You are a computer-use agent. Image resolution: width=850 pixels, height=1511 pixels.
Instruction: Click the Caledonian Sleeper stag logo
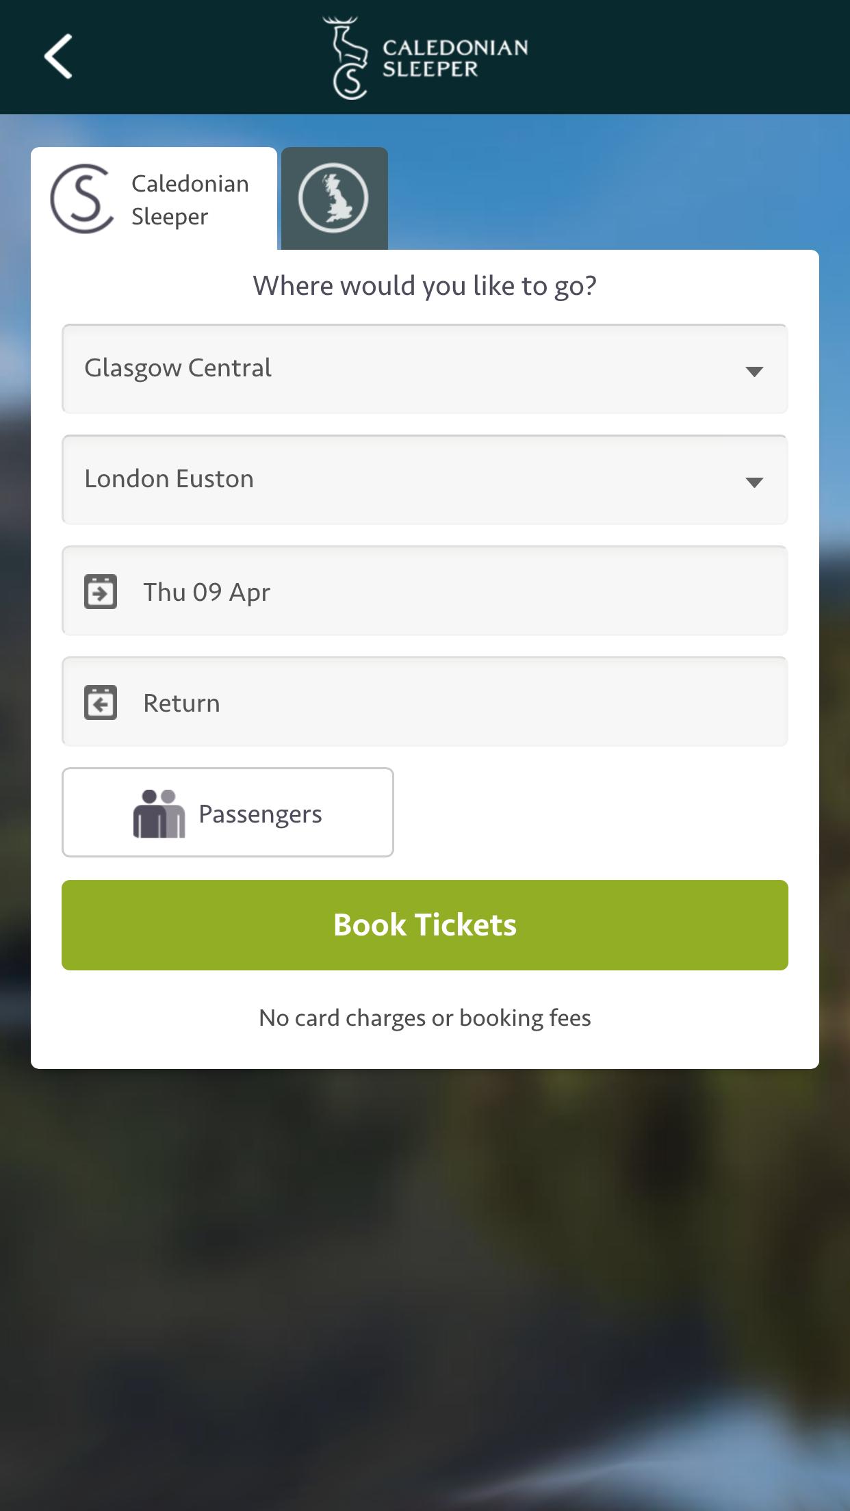click(346, 55)
